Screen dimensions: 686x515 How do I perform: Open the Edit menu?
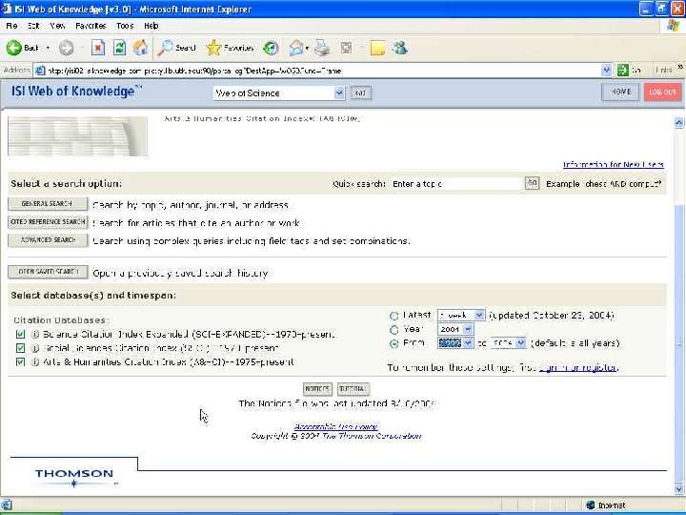click(33, 26)
